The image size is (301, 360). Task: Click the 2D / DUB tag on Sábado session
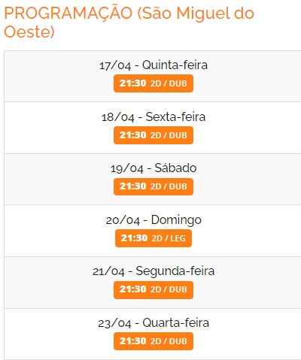click(169, 186)
